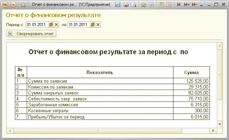Select cell Заработанная комиссия

coord(100,105)
